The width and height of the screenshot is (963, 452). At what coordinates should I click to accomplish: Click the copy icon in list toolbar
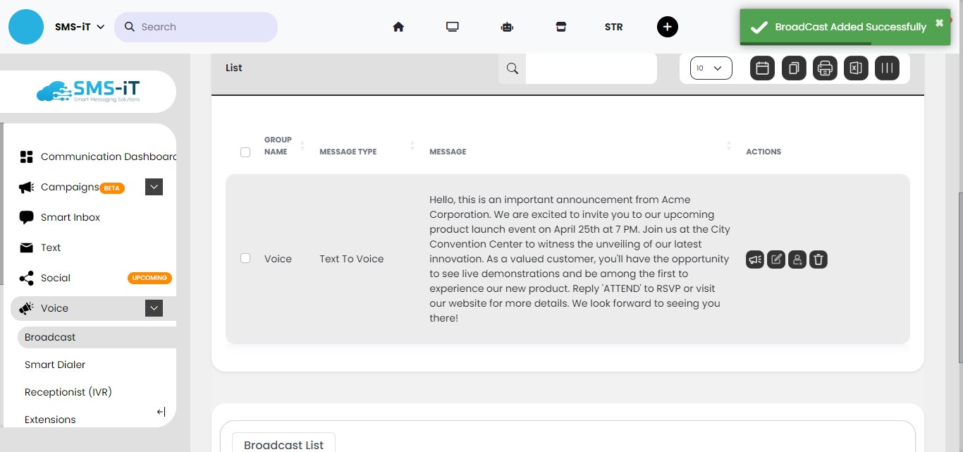(x=794, y=68)
